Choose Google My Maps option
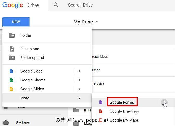This screenshot has height=126, width=175. point(124,120)
